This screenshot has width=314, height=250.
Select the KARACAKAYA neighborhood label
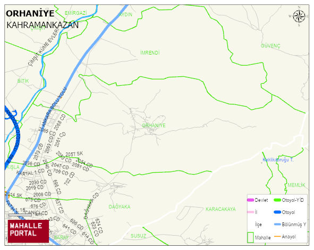pos(220,209)
